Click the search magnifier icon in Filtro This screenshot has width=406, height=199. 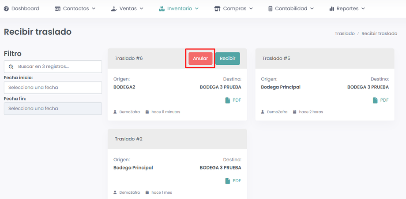click(x=11, y=67)
